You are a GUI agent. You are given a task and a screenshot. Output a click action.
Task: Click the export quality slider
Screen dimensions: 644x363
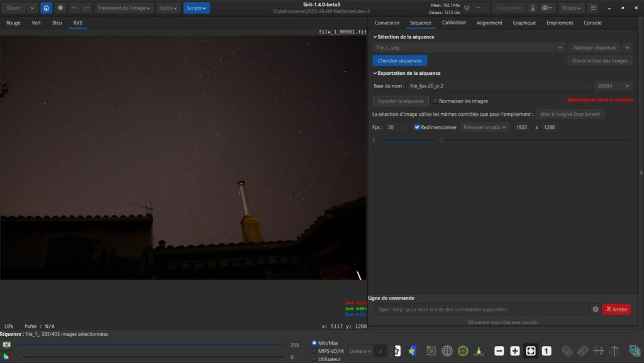[441, 140]
